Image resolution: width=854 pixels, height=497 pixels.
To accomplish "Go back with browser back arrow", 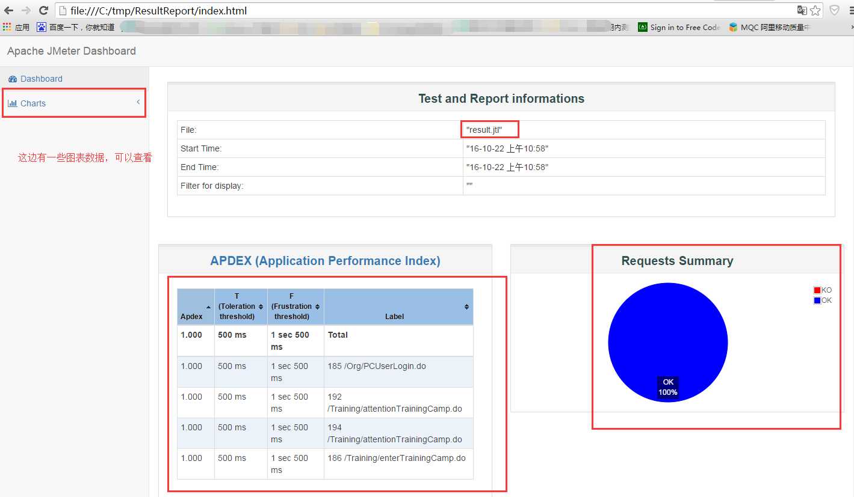I will pyautogui.click(x=8, y=11).
